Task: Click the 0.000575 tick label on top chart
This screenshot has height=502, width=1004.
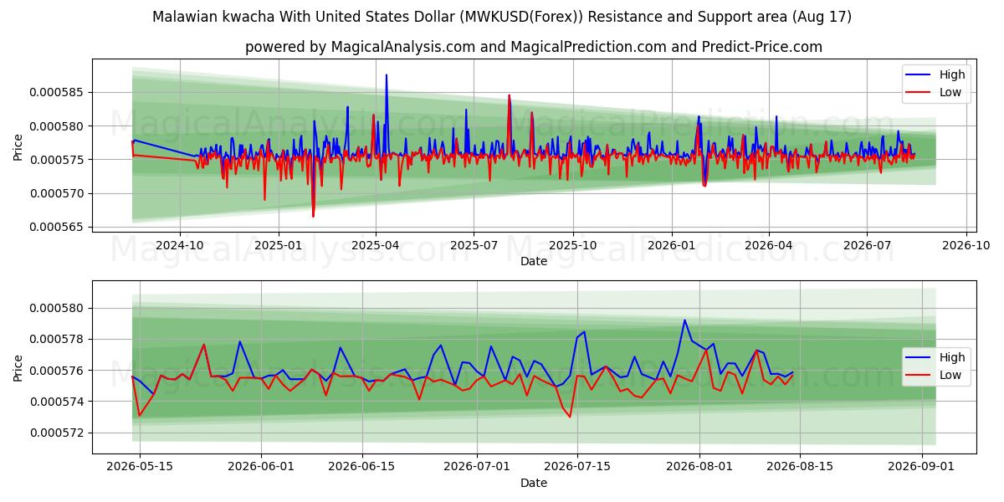Action: [58, 160]
